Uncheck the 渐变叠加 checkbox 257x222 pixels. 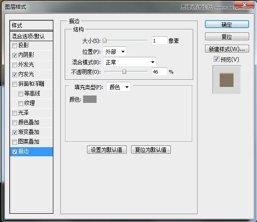point(14,132)
